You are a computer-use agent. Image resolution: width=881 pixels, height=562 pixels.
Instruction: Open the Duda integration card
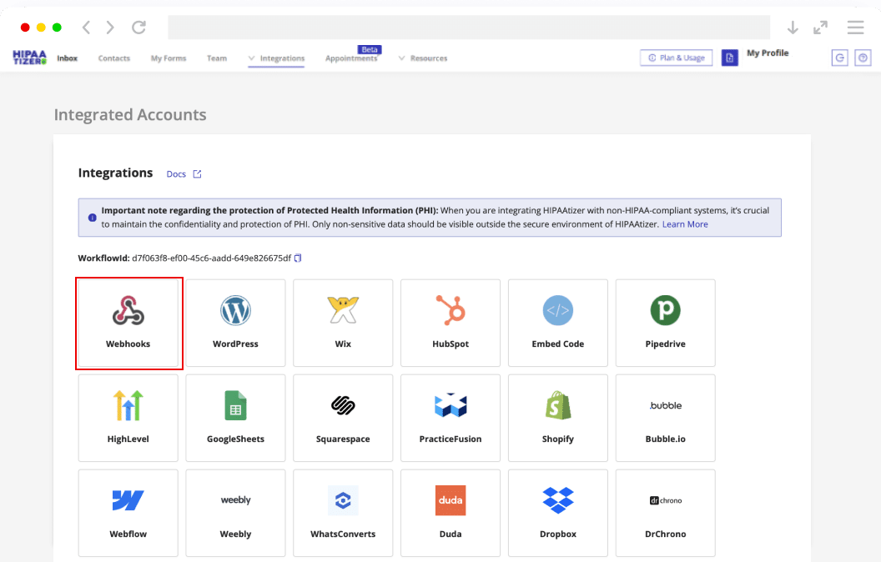450,513
